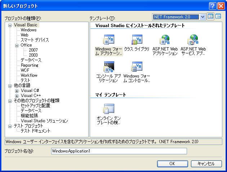Viewport: 227px width, 172px height.
Task: Select データベース under Visual Basic
Action: [31, 60]
